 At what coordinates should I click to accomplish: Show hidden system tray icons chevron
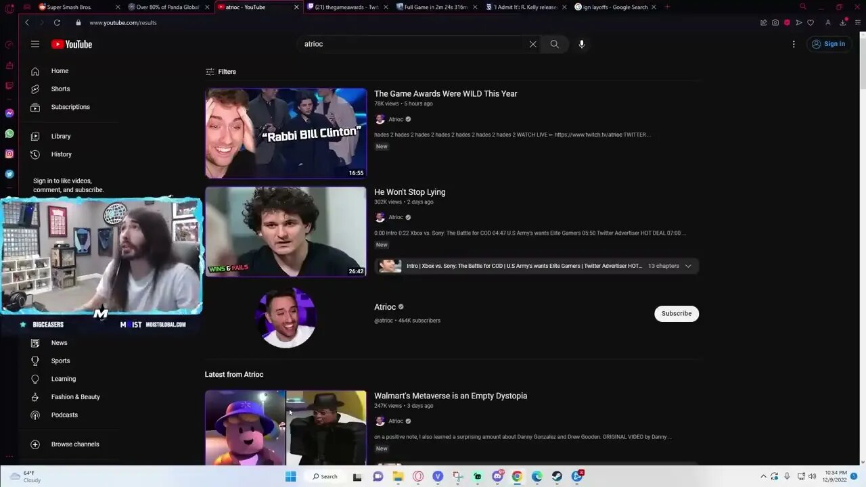[763, 476]
